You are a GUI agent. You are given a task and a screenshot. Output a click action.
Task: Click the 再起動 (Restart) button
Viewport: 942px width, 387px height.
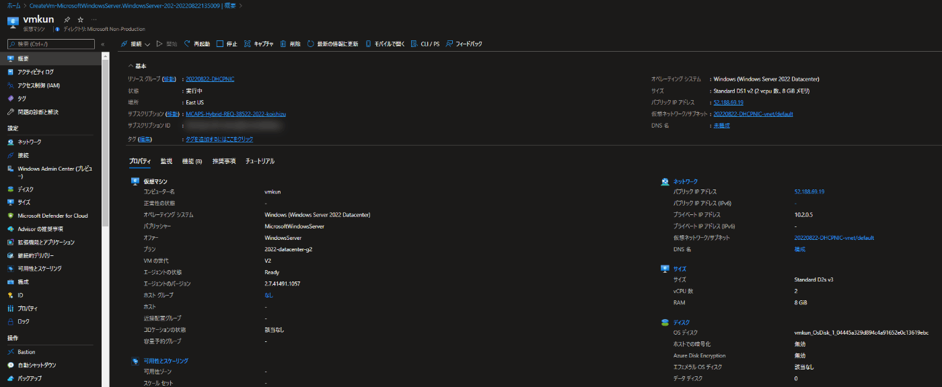pyautogui.click(x=196, y=44)
